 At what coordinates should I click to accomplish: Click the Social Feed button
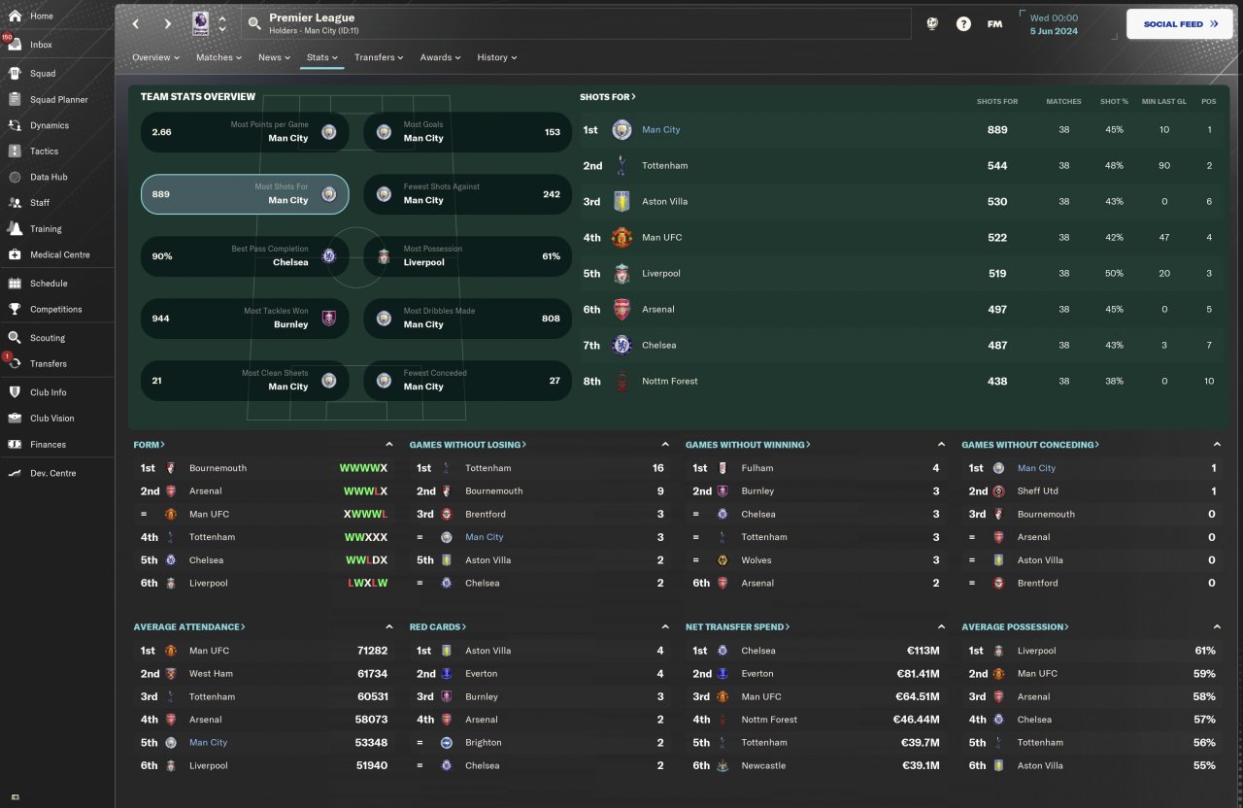[1179, 24]
